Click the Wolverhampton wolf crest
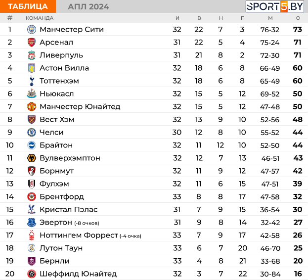 [x=32, y=158]
